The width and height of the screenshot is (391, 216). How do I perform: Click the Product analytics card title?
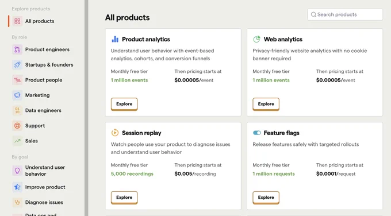(146, 40)
